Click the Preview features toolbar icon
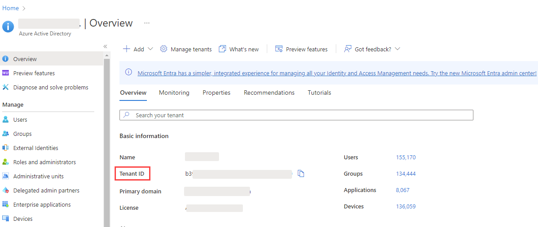 point(279,49)
